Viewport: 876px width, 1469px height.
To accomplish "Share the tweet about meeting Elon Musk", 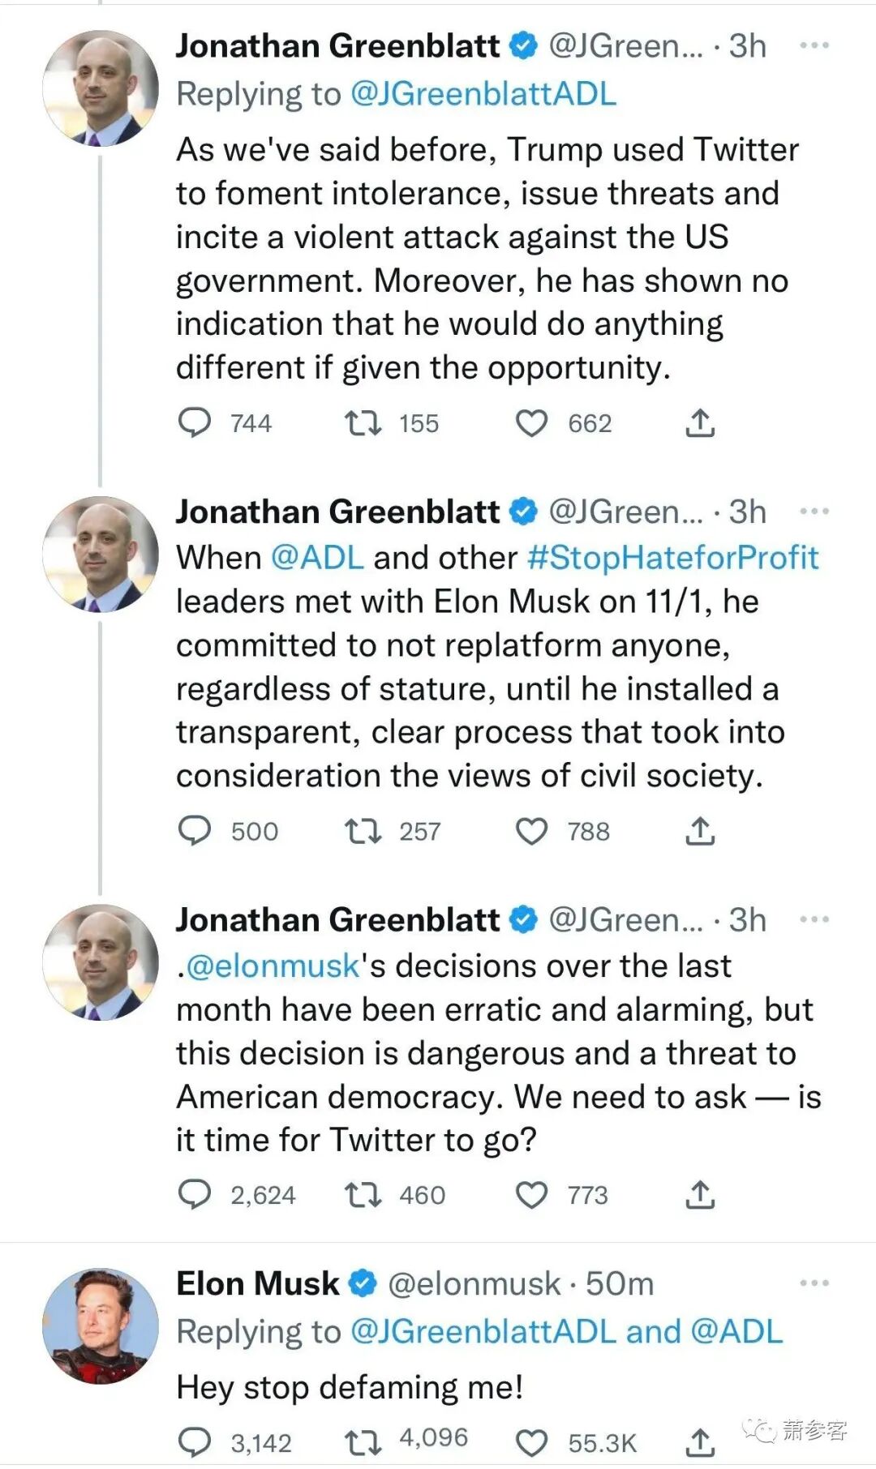I will click(x=700, y=831).
